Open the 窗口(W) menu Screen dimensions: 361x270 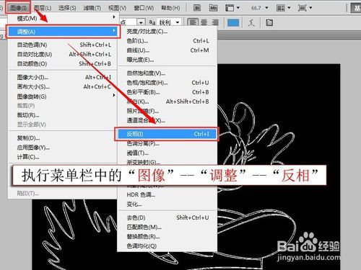click(x=144, y=8)
